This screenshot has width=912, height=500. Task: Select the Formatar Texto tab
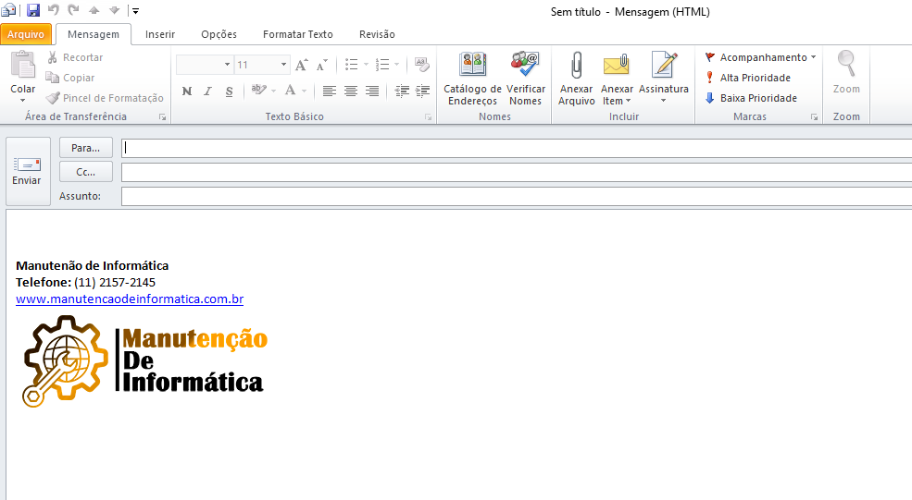(298, 34)
